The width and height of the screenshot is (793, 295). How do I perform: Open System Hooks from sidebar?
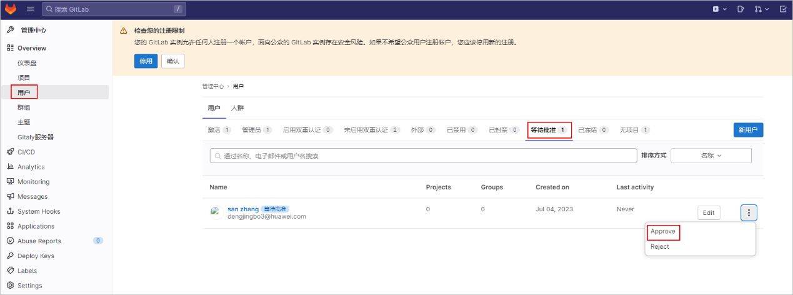click(38, 211)
